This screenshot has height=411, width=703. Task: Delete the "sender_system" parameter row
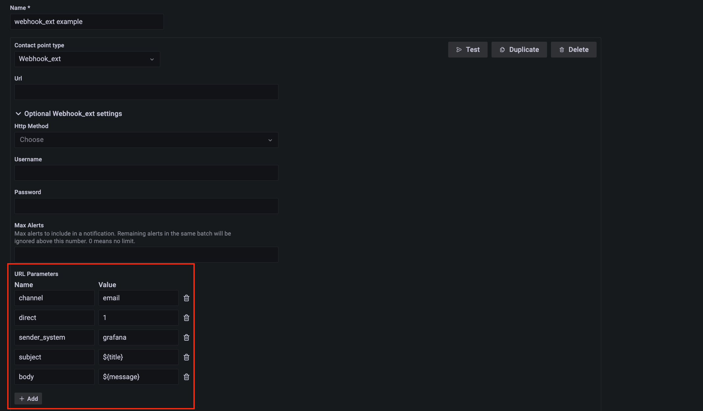tap(186, 337)
